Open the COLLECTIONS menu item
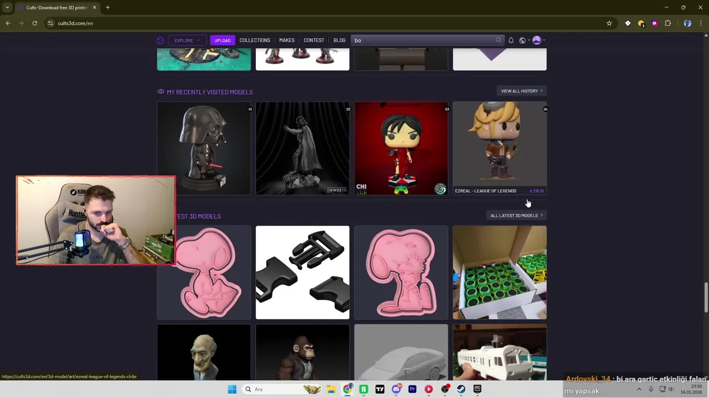This screenshot has width=709, height=398. [x=255, y=40]
